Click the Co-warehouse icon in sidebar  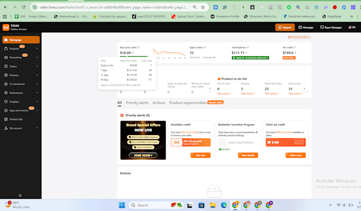(6, 84)
